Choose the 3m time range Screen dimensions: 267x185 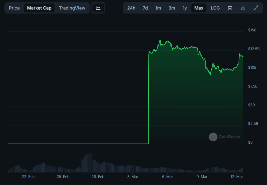coord(172,8)
